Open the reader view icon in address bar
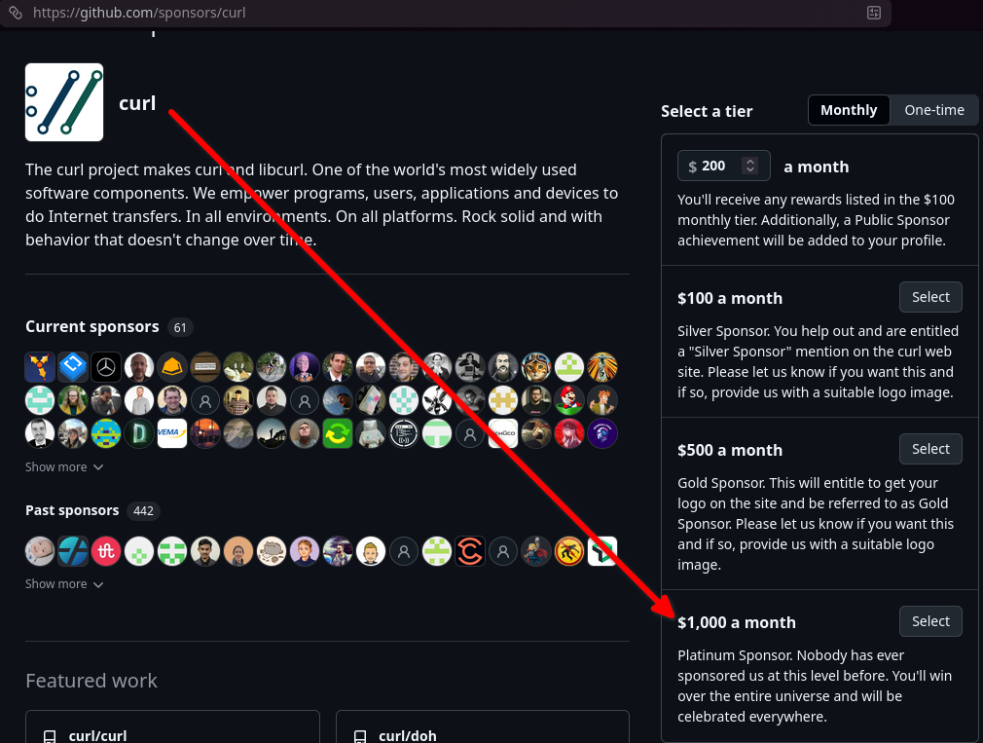Screen dimensions: 983x743 click(x=873, y=13)
